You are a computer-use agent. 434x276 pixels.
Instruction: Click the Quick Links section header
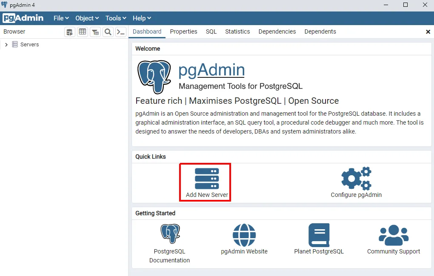click(x=151, y=156)
